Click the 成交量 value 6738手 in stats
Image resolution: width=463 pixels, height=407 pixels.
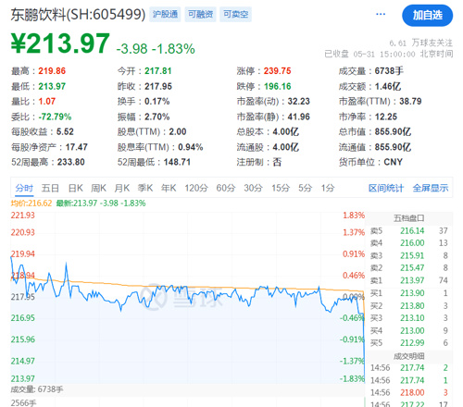click(389, 71)
